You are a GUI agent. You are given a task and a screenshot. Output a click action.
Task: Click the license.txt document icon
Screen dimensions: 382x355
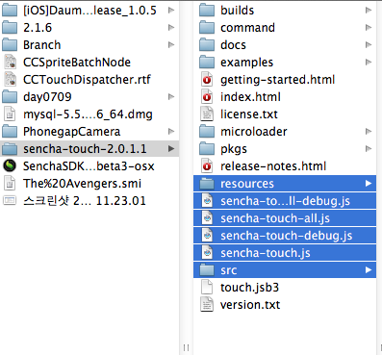click(x=207, y=114)
